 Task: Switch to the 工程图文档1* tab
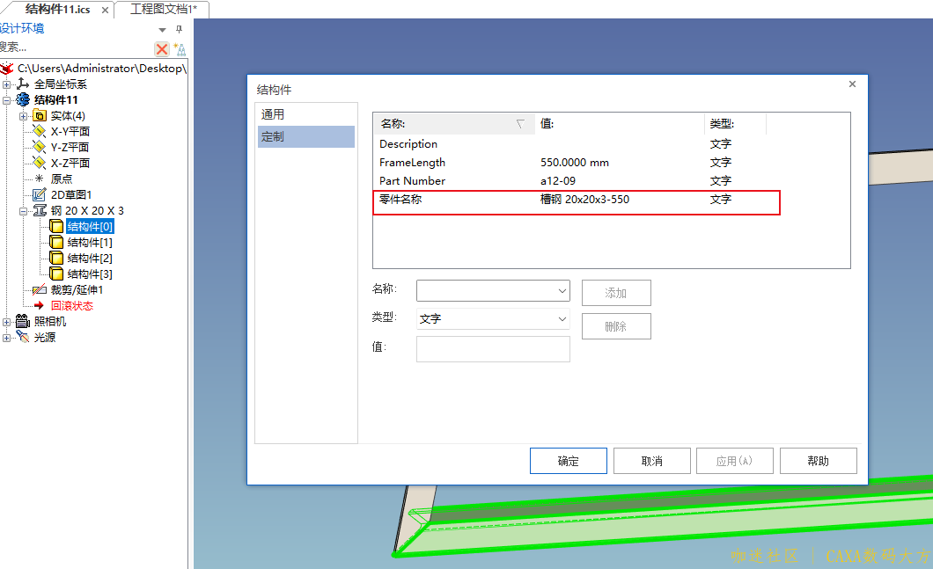pyautogui.click(x=163, y=10)
